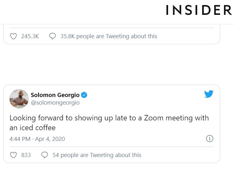Open the Twitter bird logo on the tweet
The height and width of the screenshot is (176, 234).
[x=209, y=94]
